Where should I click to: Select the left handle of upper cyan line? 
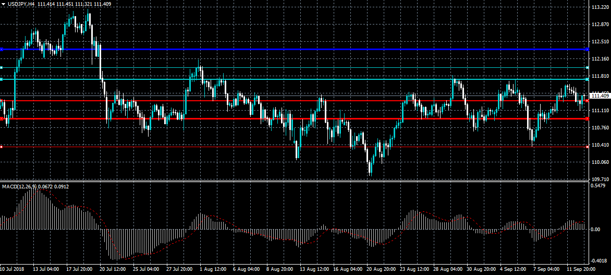point(2,67)
